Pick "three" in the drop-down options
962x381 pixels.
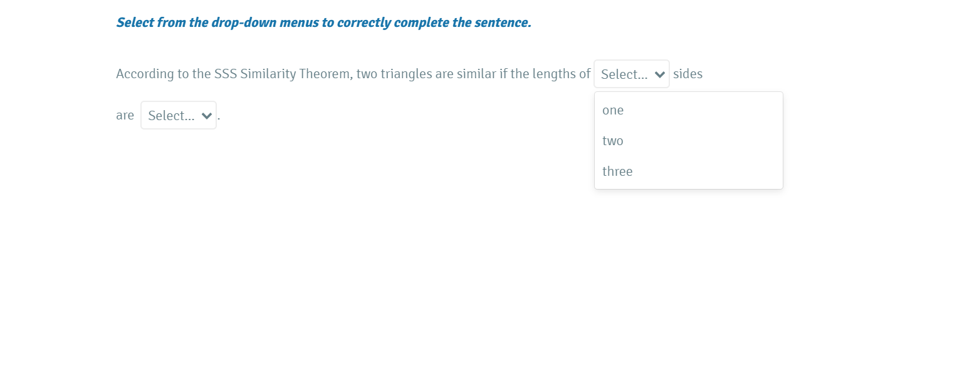pos(617,171)
